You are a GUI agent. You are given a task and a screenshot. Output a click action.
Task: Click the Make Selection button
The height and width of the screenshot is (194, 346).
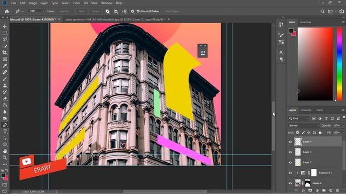point(65,11)
